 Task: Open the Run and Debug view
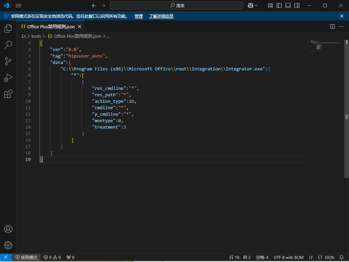pos(8,78)
